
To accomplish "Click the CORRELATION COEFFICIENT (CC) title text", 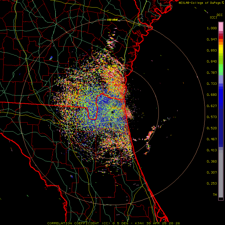I will (x=79, y=223).
